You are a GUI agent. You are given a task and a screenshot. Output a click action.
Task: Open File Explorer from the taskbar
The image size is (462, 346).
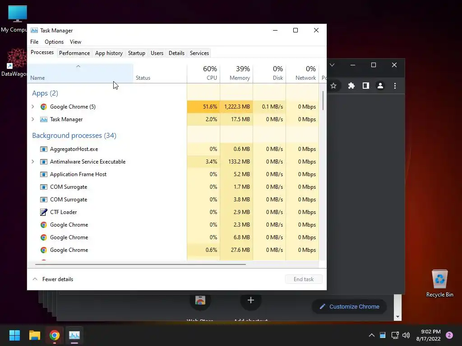tap(34, 335)
